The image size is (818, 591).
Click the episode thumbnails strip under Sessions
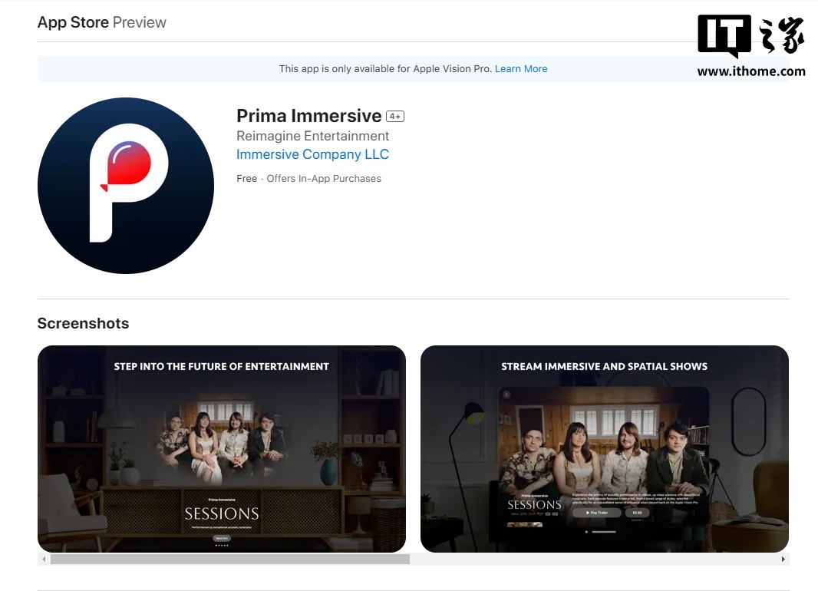(525, 525)
